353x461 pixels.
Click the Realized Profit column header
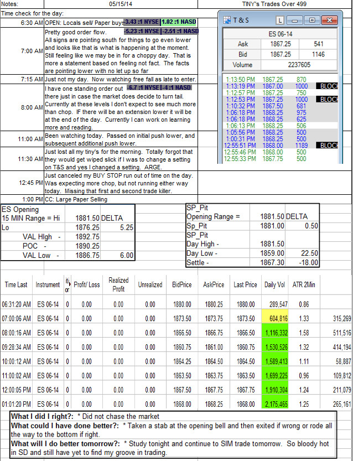(x=118, y=284)
